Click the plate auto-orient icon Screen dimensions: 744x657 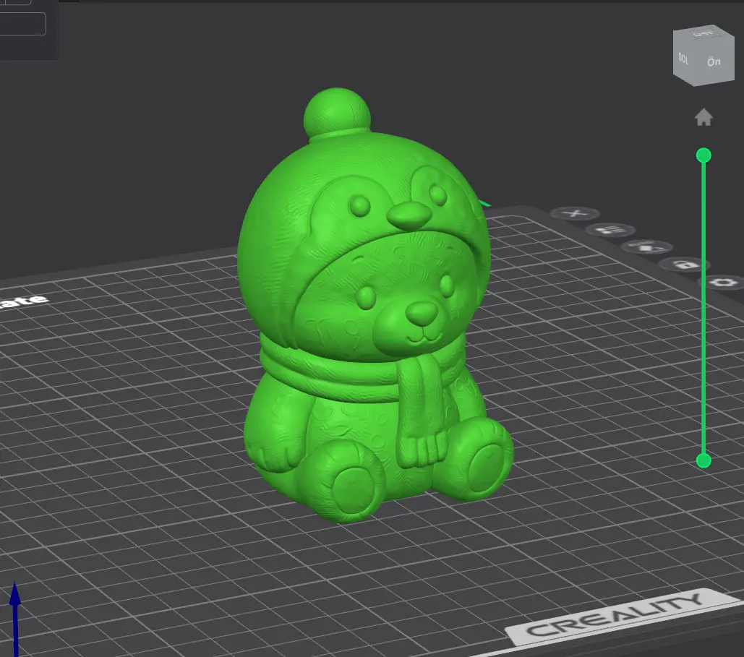pyautogui.click(x=646, y=248)
